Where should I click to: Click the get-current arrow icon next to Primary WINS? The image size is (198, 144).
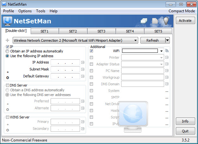(x=83, y=122)
